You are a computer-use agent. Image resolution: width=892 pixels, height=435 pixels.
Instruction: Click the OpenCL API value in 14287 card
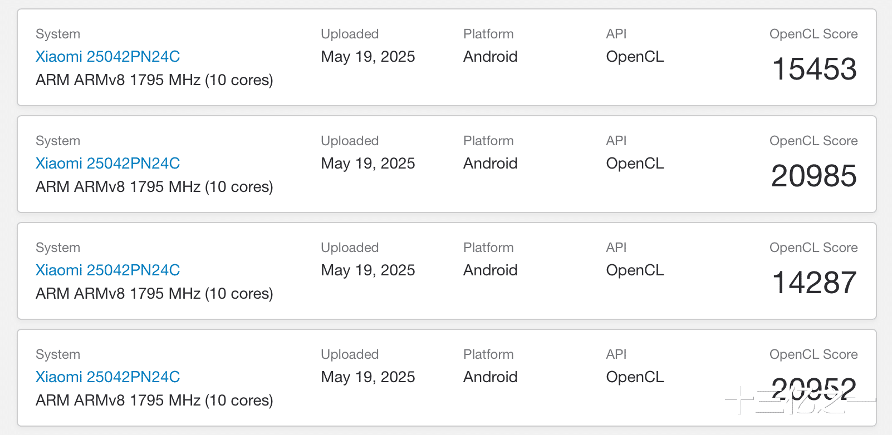[x=635, y=270]
